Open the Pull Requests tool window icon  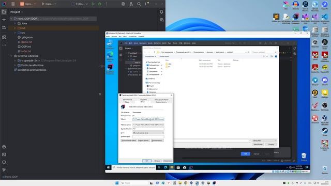[4, 27]
